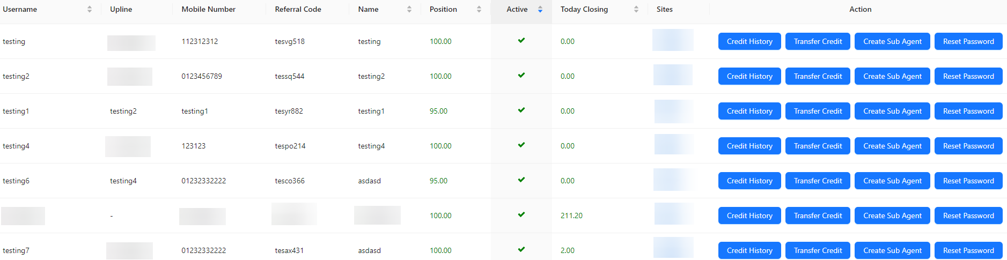Click active checkmark for testing7 row
This screenshot has width=1007, height=260.
pyautogui.click(x=521, y=250)
